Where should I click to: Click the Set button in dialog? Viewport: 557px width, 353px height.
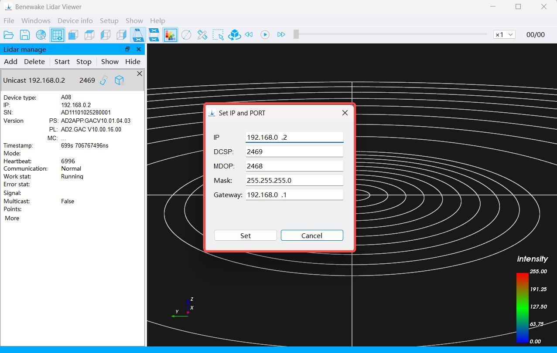tap(246, 235)
